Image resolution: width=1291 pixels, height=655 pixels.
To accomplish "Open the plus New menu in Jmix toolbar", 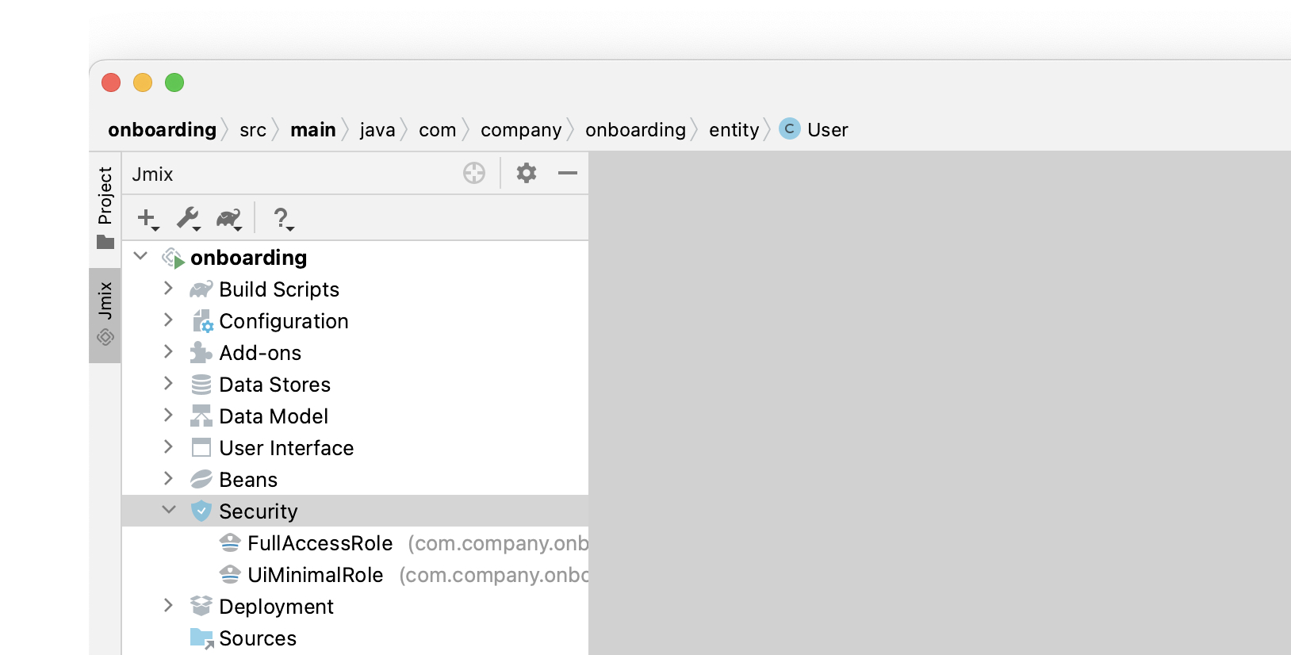I will (147, 218).
